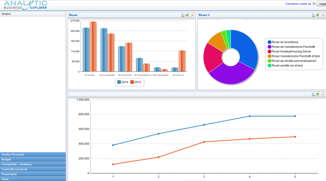Click the Ricavi vendite sw di terzi legend entry
This screenshot has width=326, height=181.
[285, 66]
